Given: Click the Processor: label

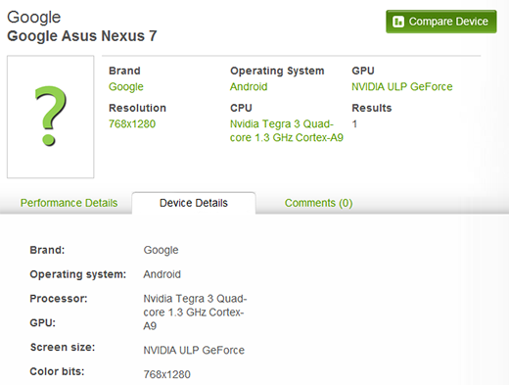Looking at the screenshot, I should click(59, 299).
